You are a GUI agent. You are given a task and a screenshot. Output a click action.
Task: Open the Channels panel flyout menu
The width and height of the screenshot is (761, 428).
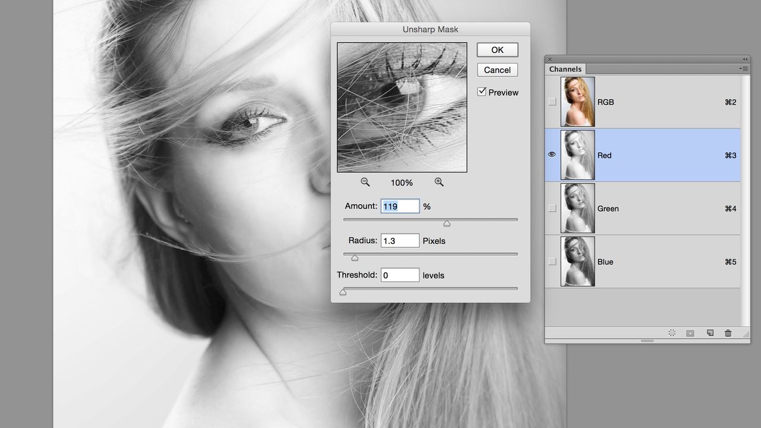coord(744,69)
